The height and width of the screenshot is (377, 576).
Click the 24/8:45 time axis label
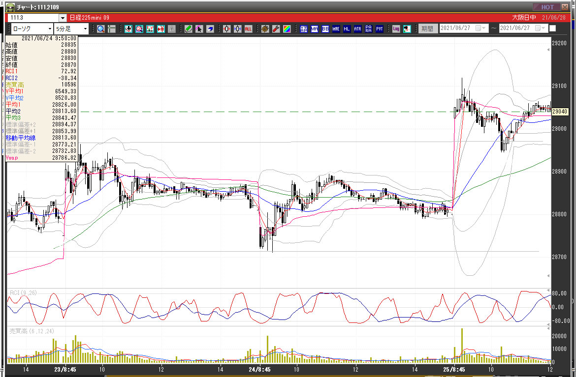(259, 369)
